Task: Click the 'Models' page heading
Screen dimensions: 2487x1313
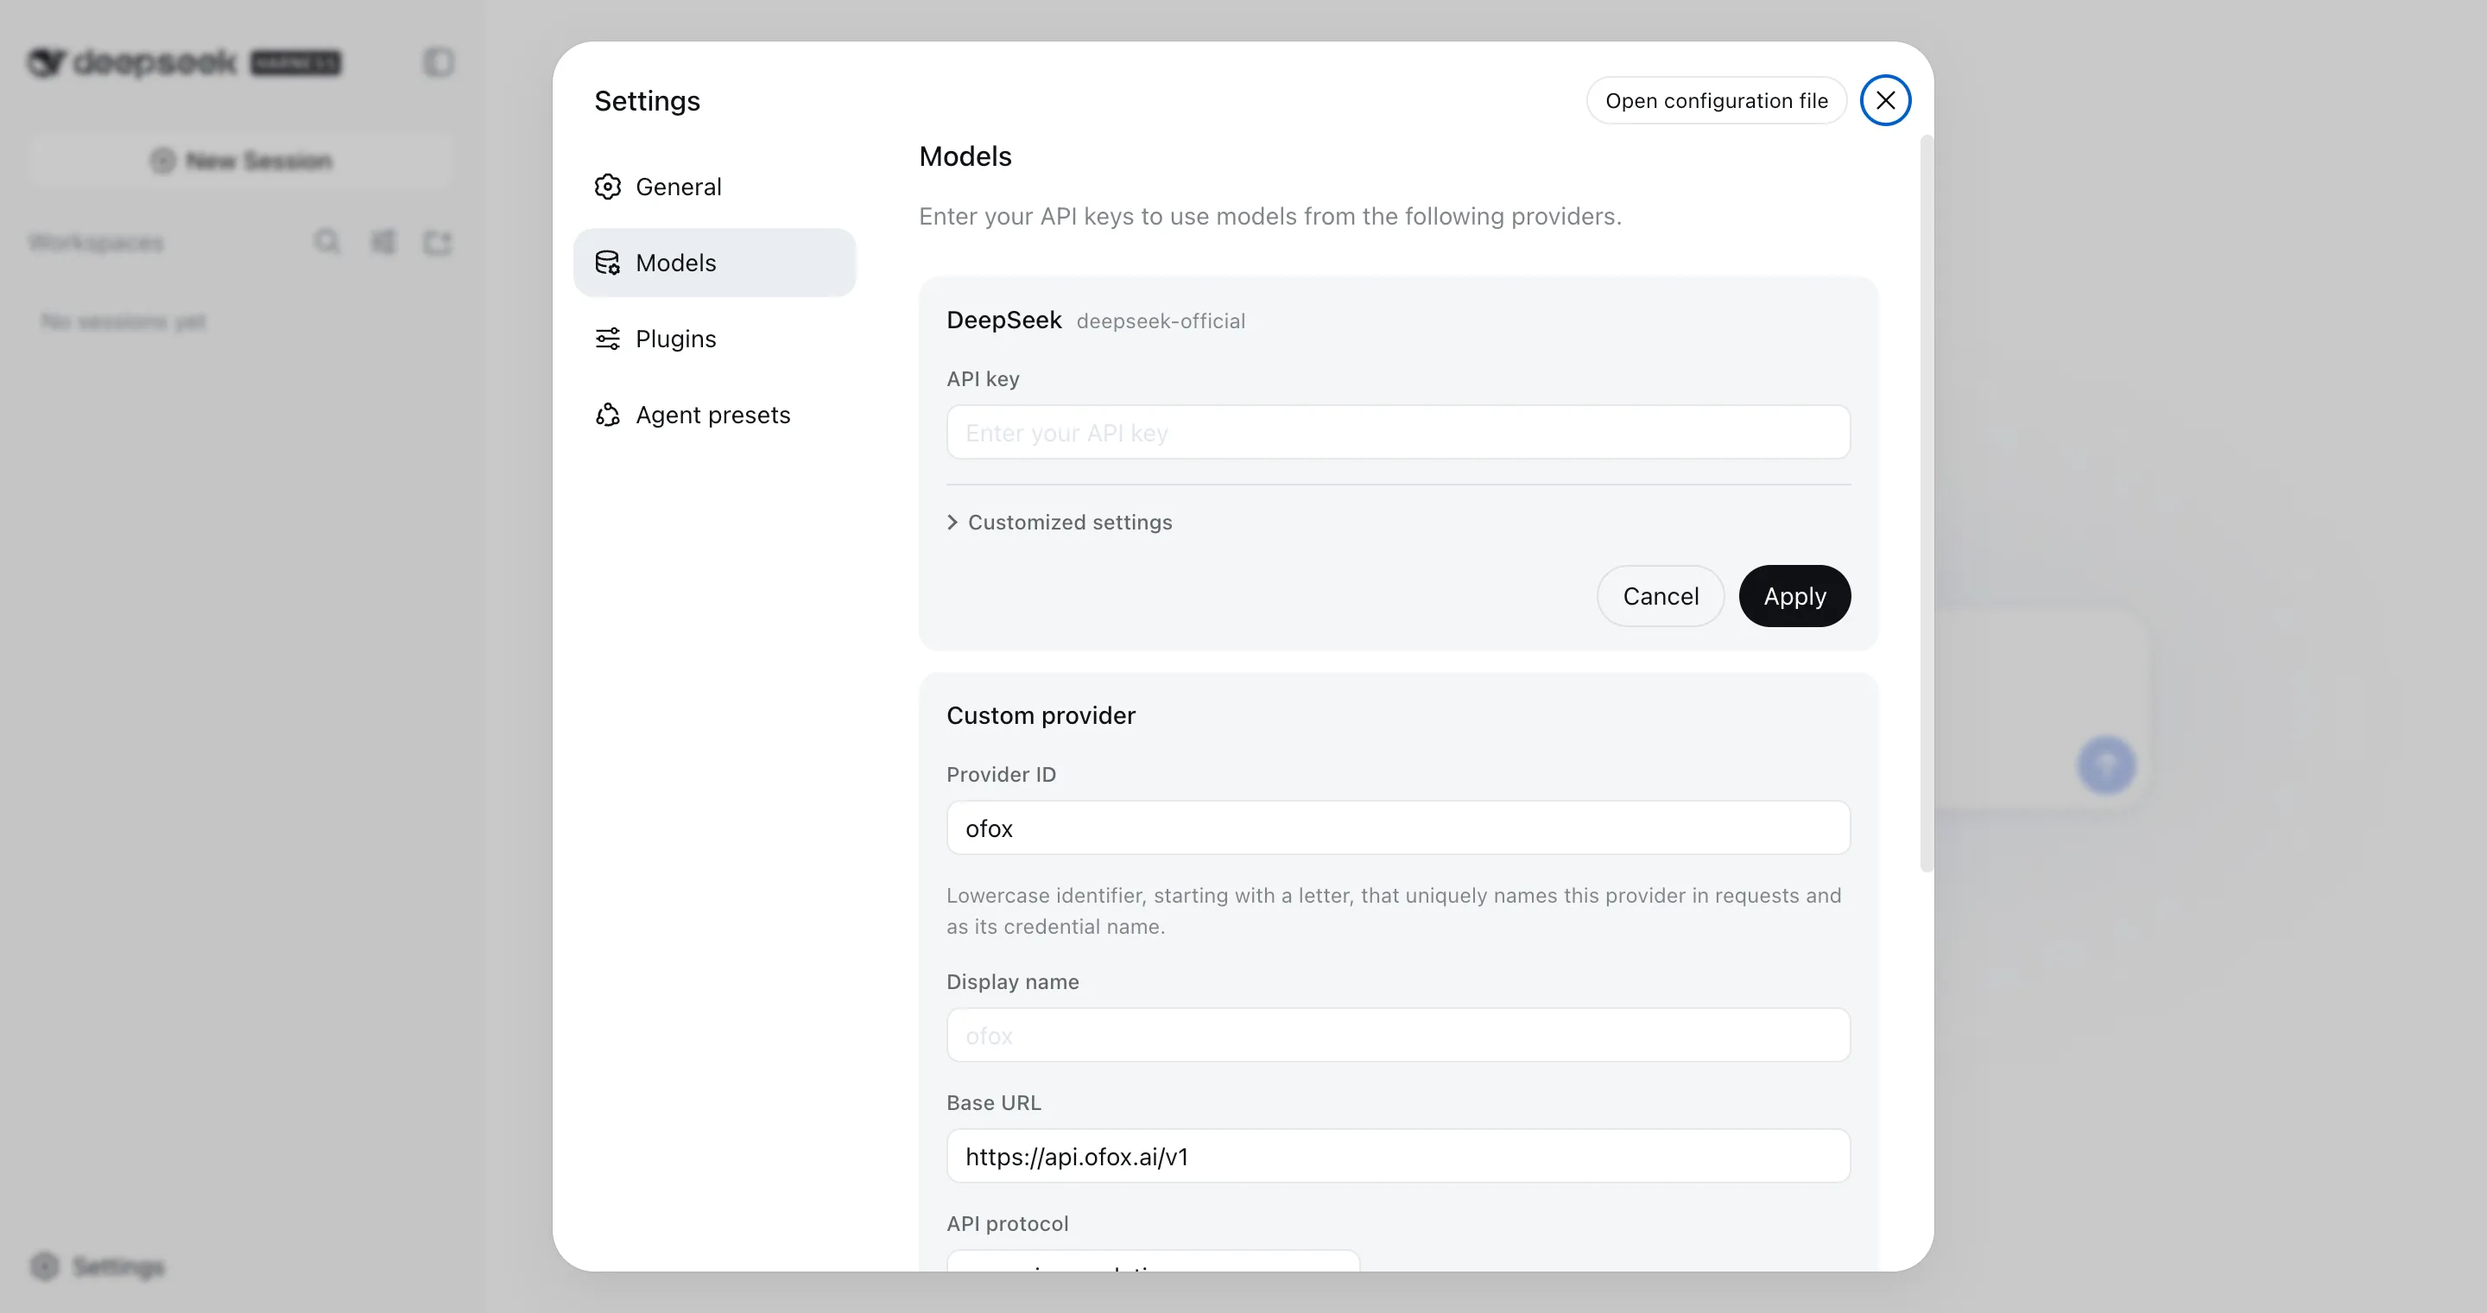Action: point(965,156)
